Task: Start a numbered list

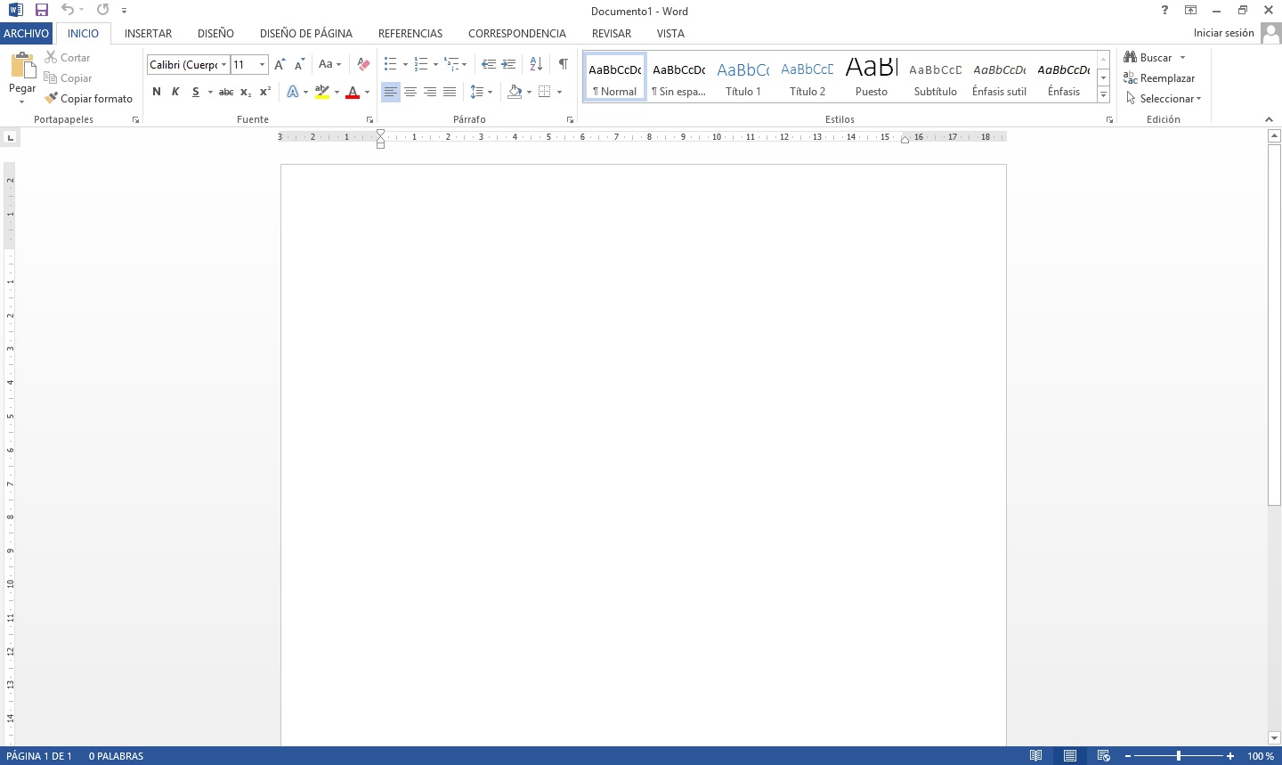Action: [x=421, y=64]
